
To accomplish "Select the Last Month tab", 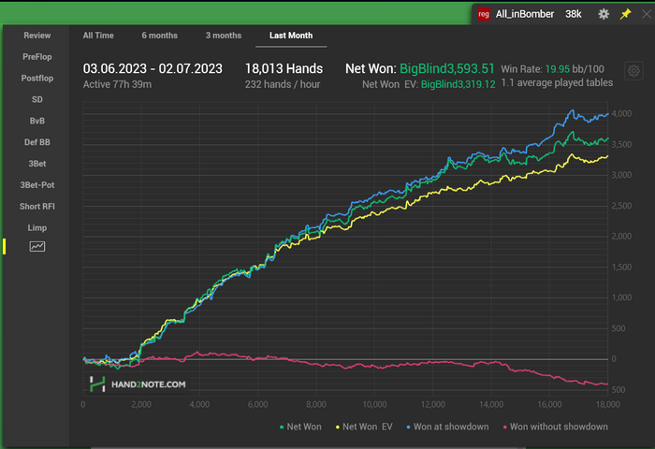I will pos(291,36).
